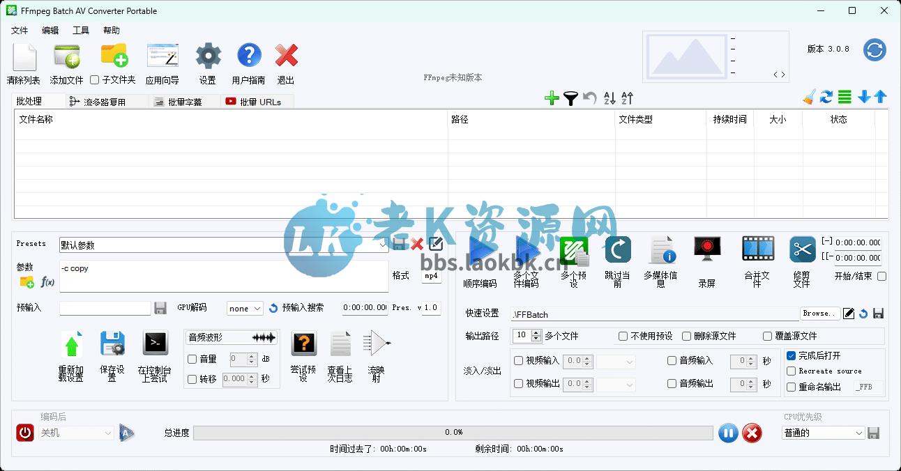Click 重新加载设置 reload settings icon

(72, 344)
